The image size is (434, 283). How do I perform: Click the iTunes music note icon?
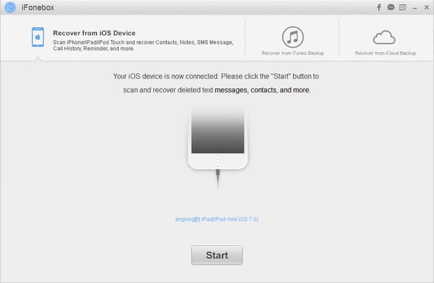click(x=293, y=37)
